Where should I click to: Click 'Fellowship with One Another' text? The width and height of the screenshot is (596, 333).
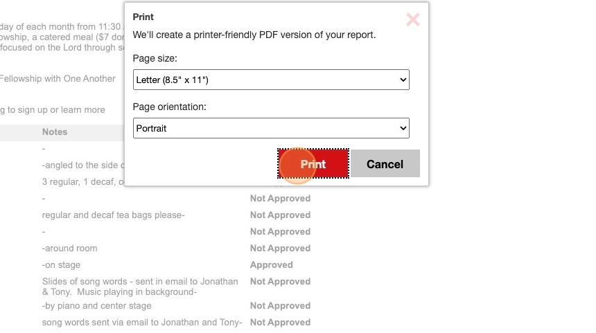[x=58, y=78]
